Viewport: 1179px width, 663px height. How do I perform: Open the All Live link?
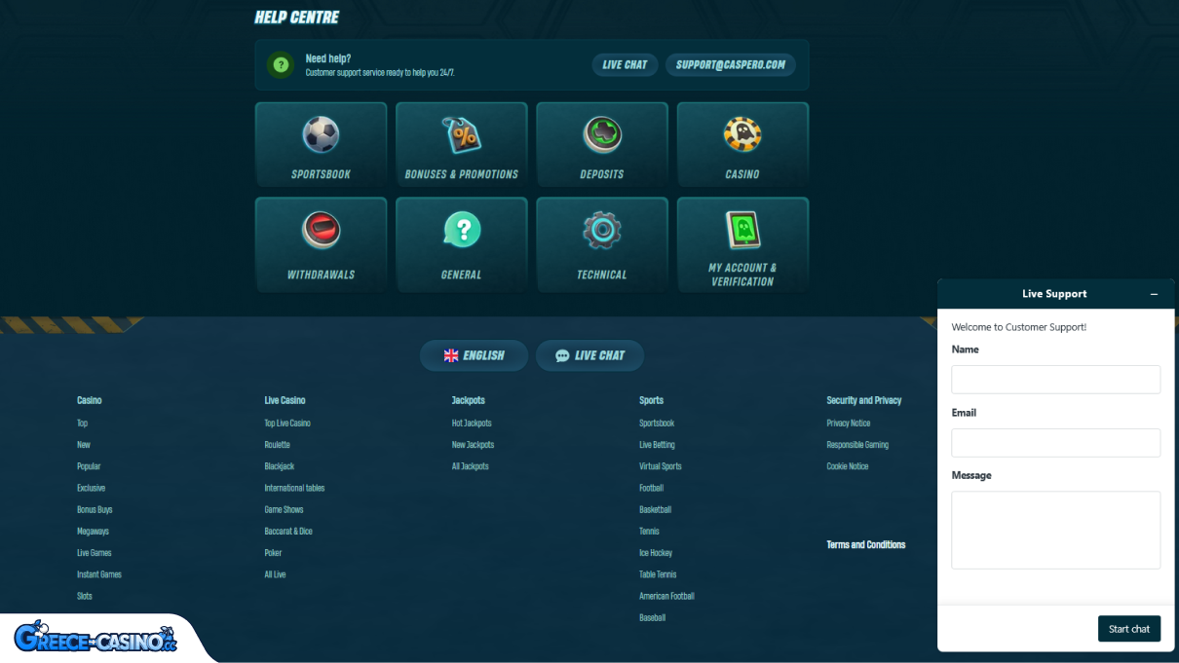pyautogui.click(x=275, y=574)
